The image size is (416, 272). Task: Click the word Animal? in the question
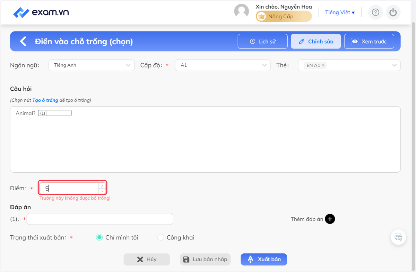(x=26, y=113)
